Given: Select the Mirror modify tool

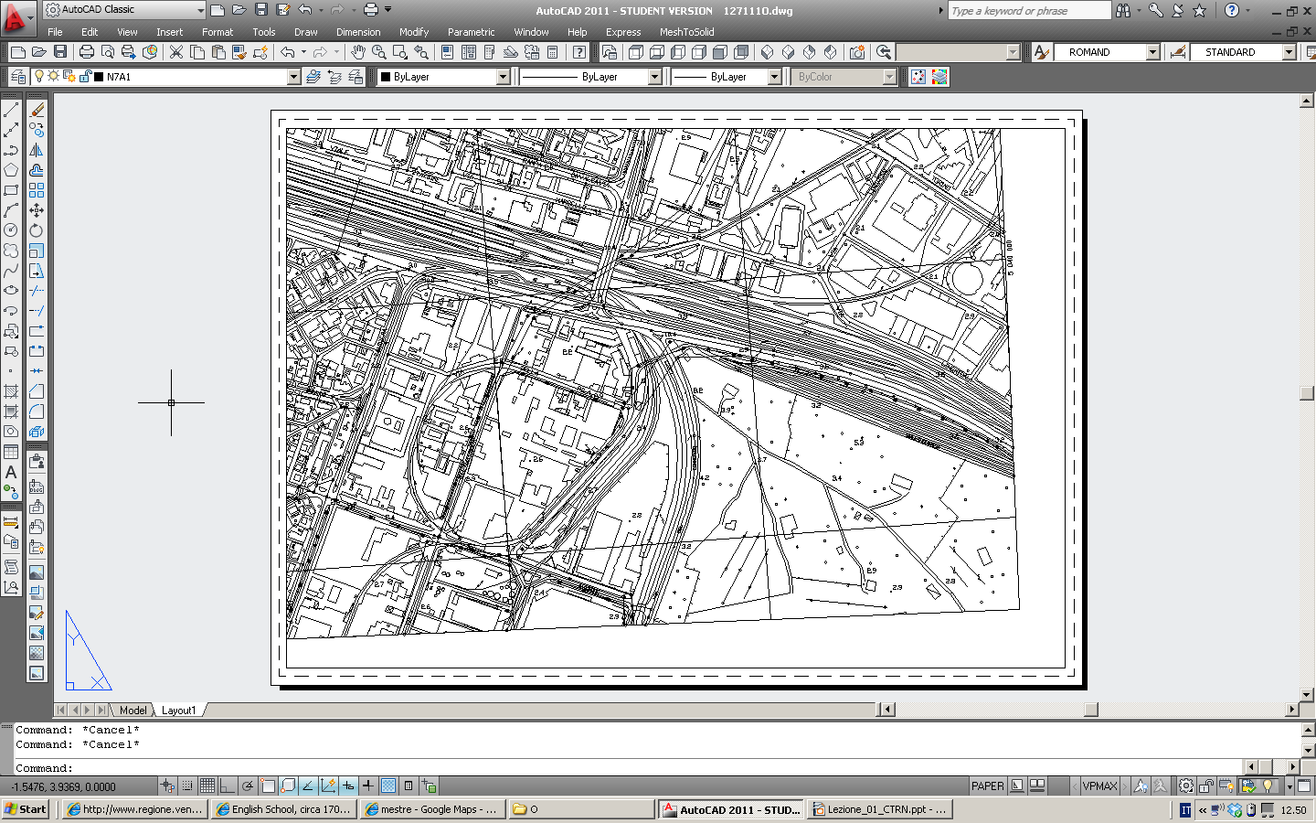Looking at the screenshot, I should [x=37, y=150].
